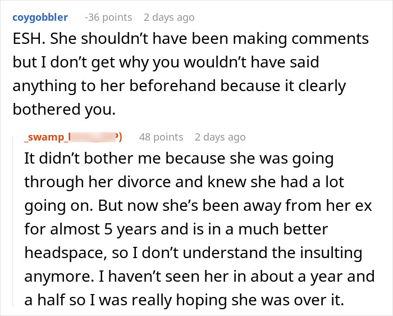Click the line 'It didn't bother me because'
Screen dimensions: 393x316
(x=179, y=159)
